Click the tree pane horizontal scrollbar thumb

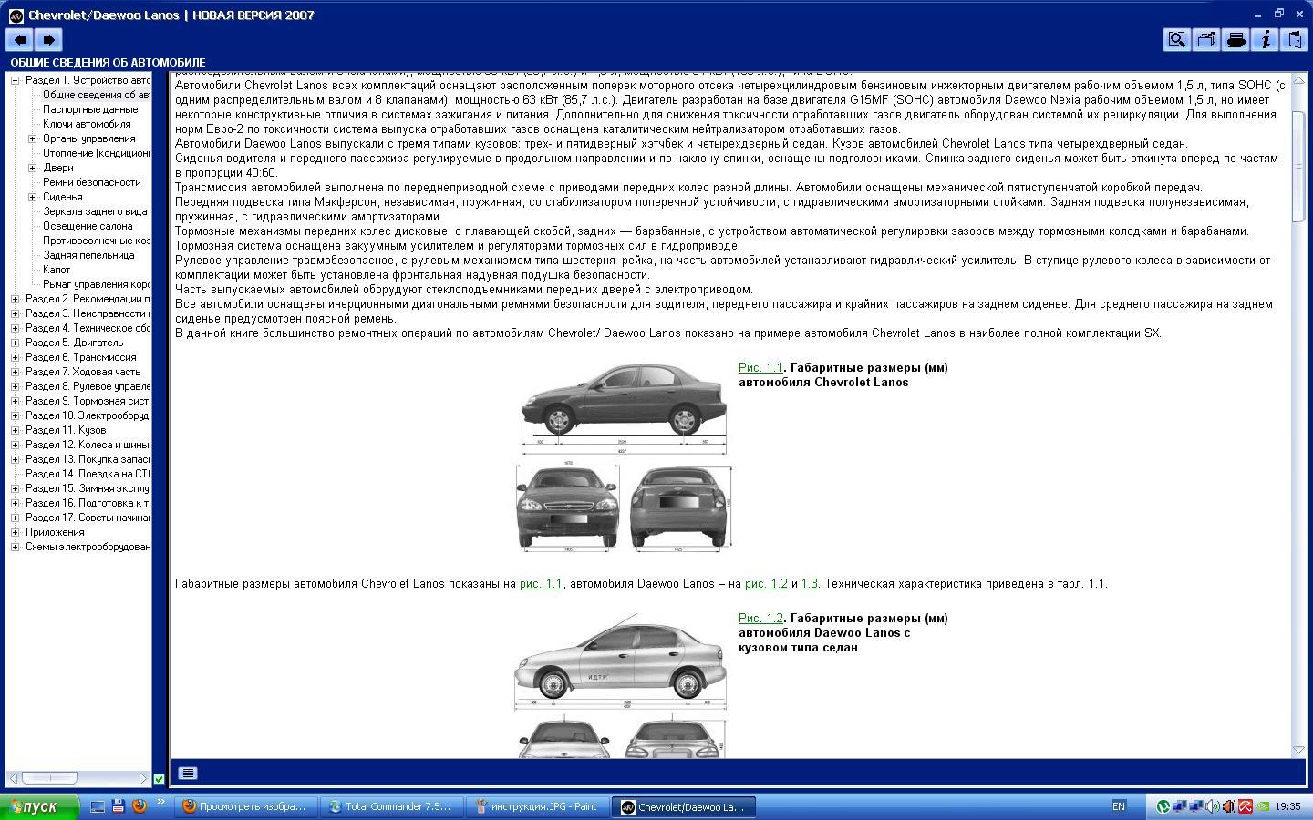click(49, 778)
